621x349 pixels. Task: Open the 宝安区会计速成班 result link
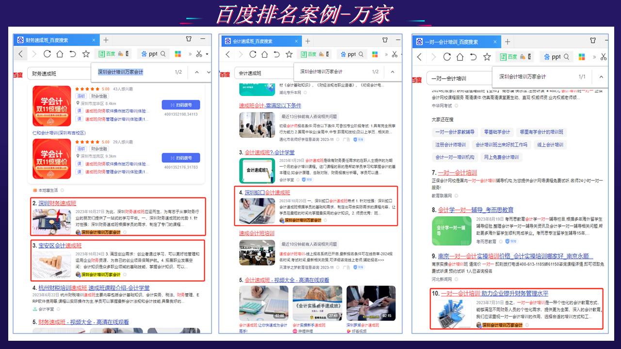pyautogui.click(x=60, y=246)
